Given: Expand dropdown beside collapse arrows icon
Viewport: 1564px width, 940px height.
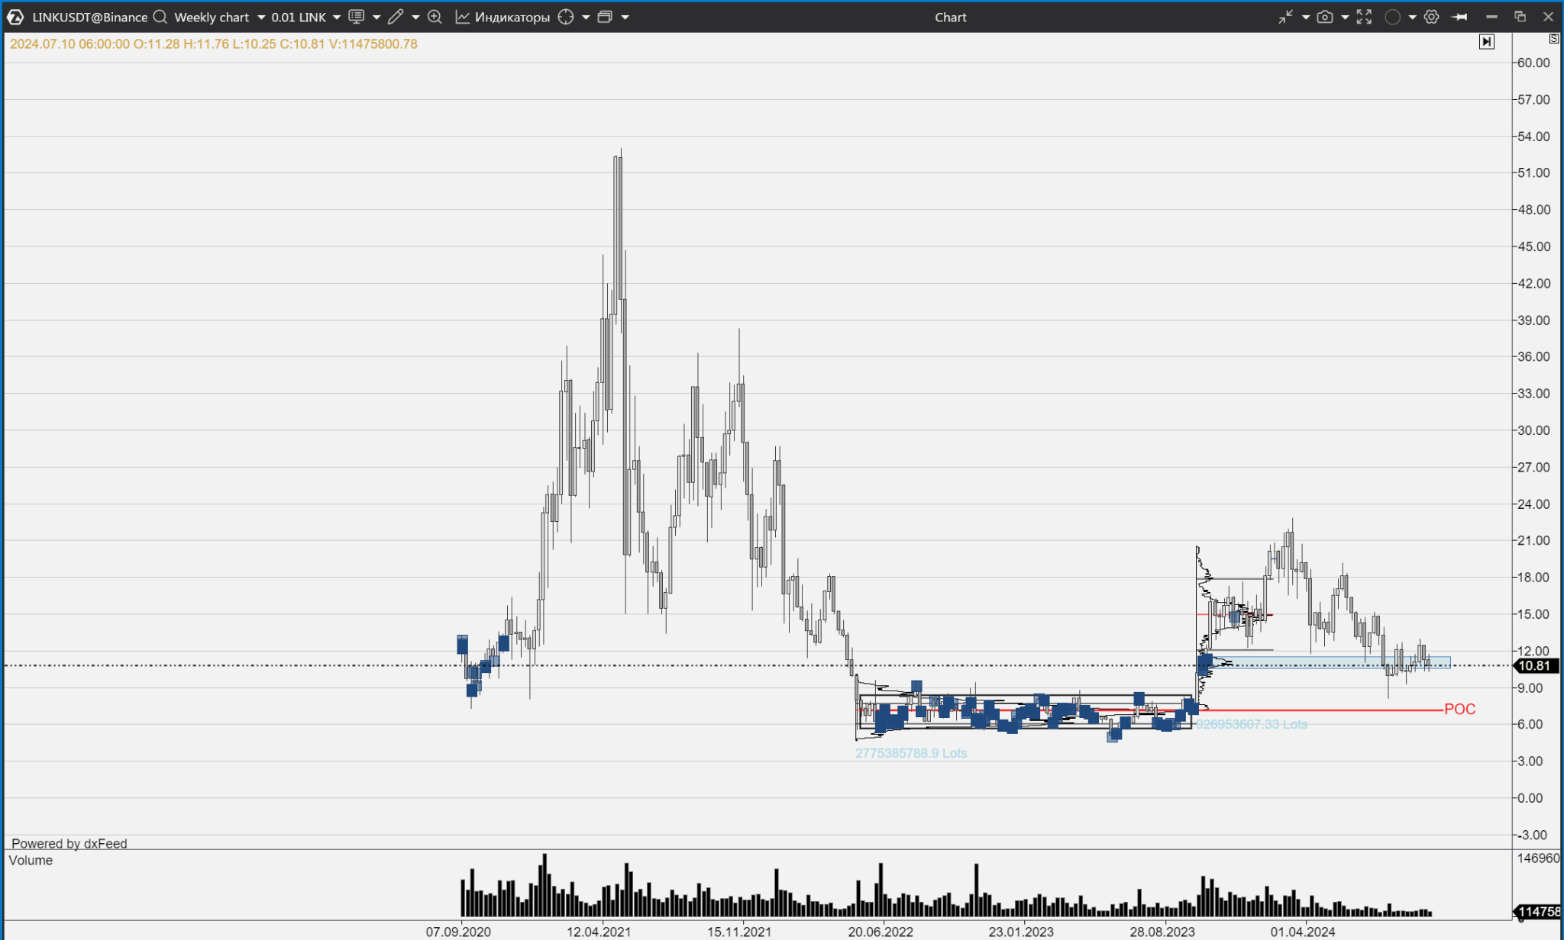Looking at the screenshot, I should (1306, 17).
